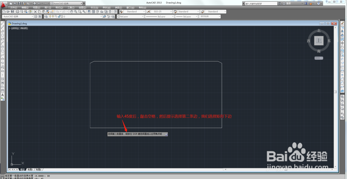Open the Layer Properties Manager icon
The height and width of the screenshot is (179, 347).
coord(46,16)
